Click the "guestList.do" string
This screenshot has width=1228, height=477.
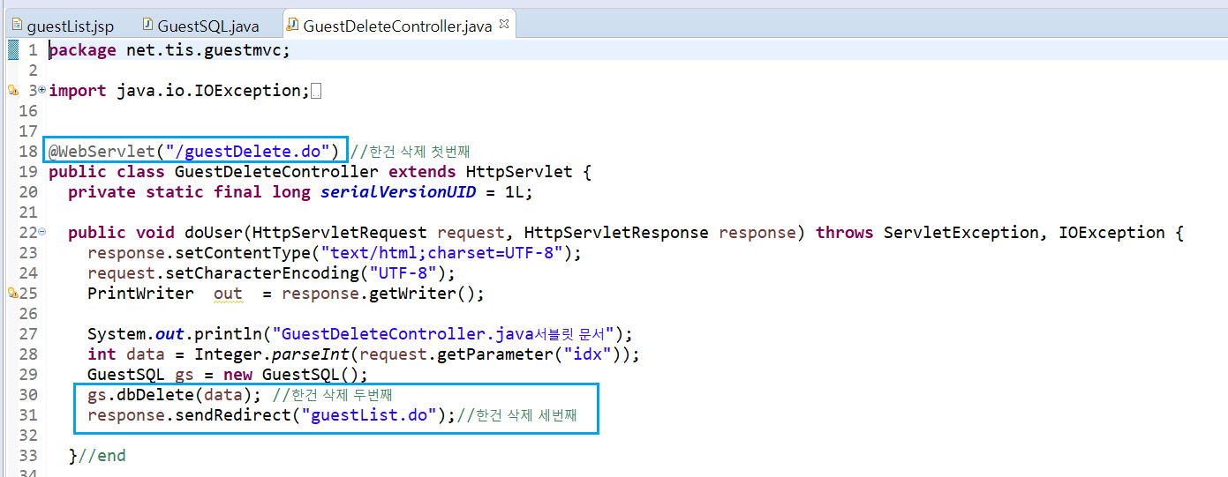click(x=370, y=415)
